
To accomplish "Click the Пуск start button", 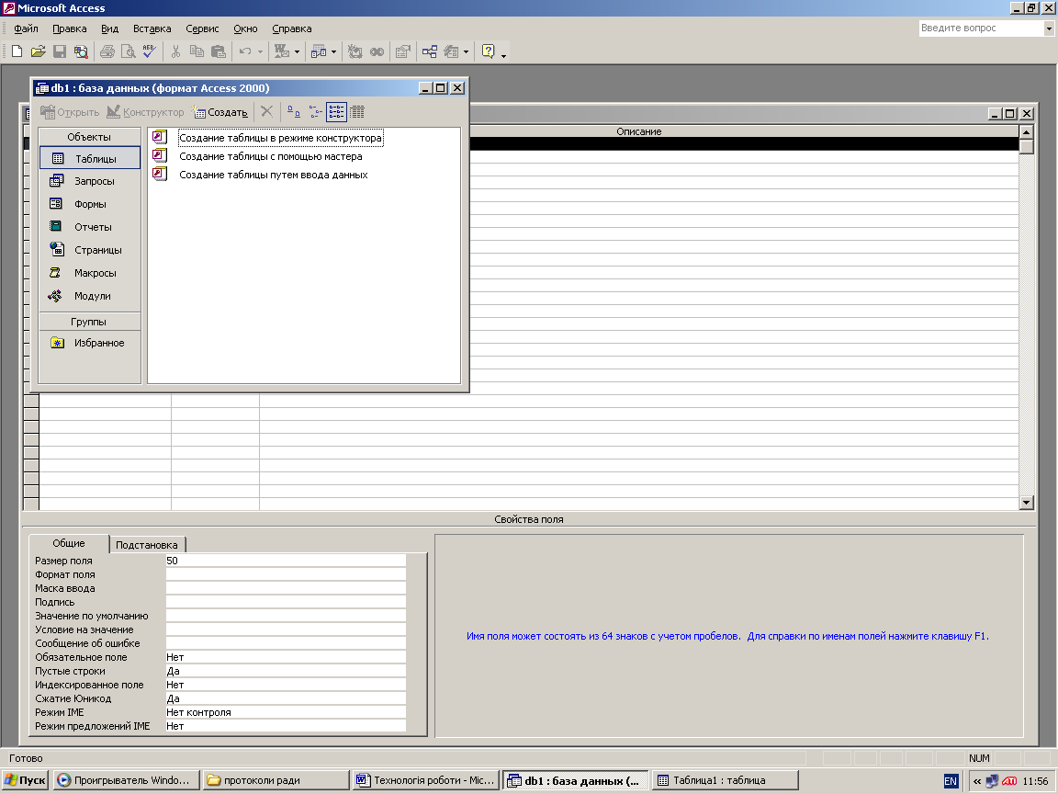I will 25,780.
